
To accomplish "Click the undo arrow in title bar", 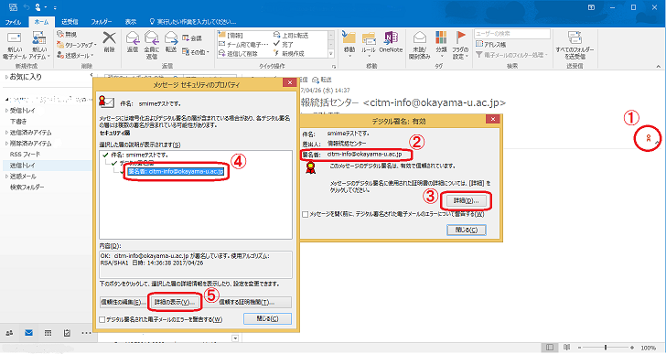I will 27,7.
